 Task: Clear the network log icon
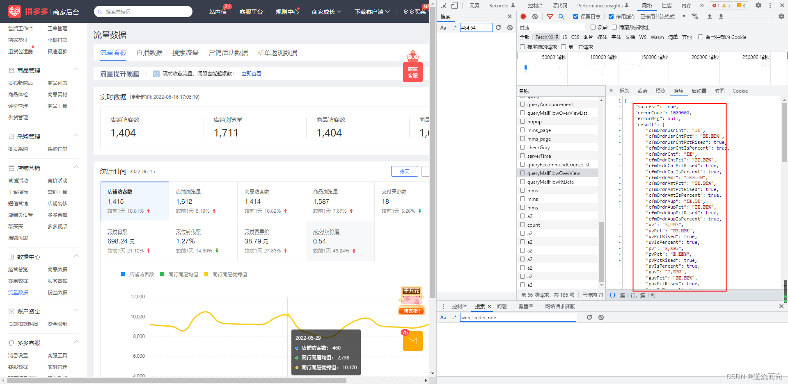(535, 16)
